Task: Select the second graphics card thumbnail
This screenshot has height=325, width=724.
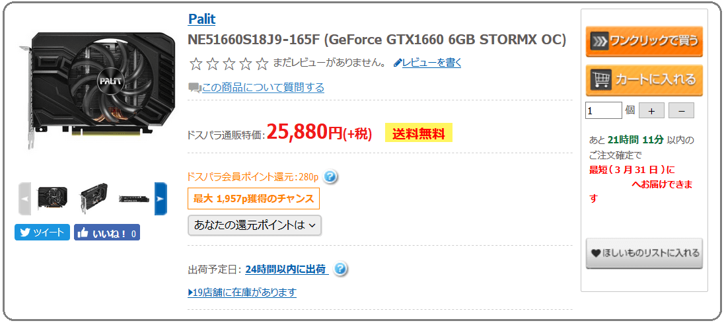Action: coord(92,198)
